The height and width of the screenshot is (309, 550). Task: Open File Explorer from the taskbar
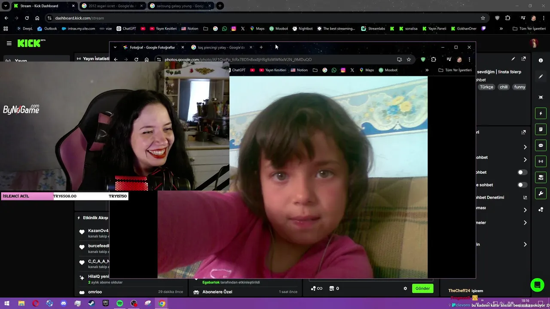(21, 303)
